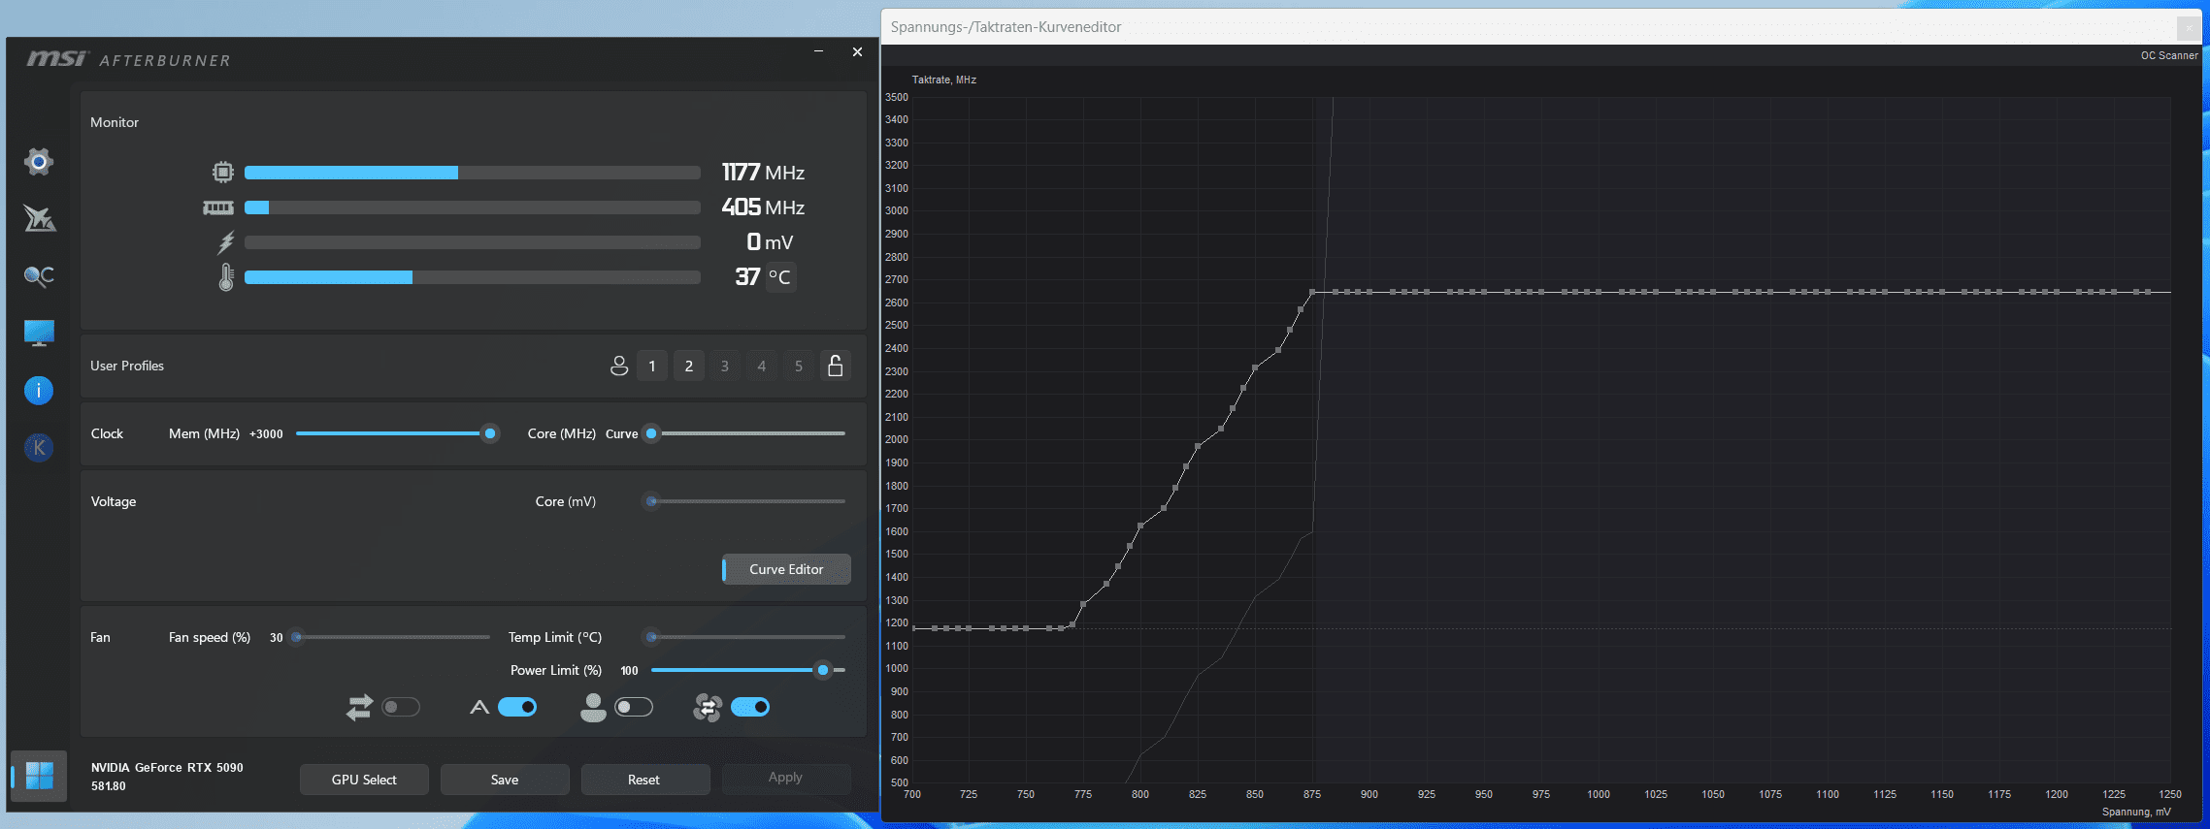Click the Core (MHz) clock slider handle

pyautogui.click(x=651, y=433)
